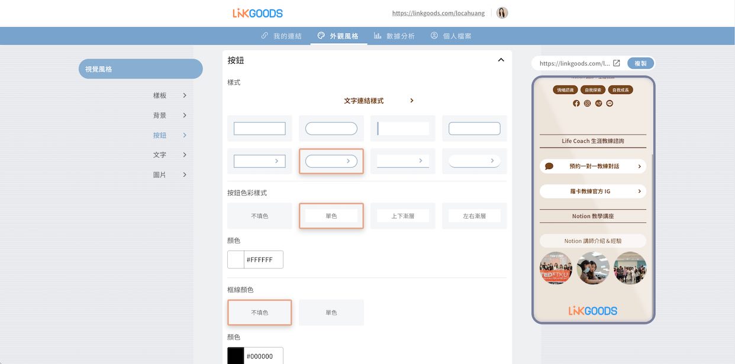735x364 pixels.
Task: Click the #FFFFFF hex input field
Action: pyautogui.click(x=263, y=259)
